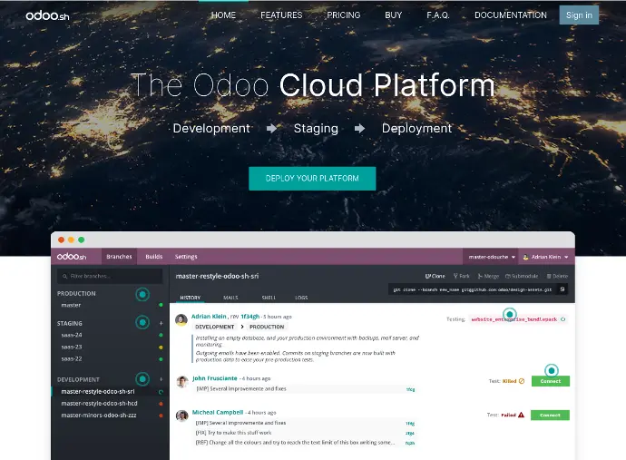Click the Killed test status icon
The width and height of the screenshot is (626, 460).
point(522,381)
